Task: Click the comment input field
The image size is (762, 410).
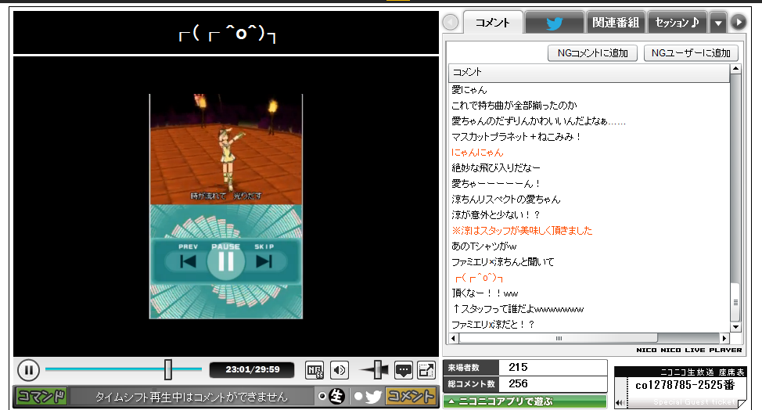Action: (192, 397)
